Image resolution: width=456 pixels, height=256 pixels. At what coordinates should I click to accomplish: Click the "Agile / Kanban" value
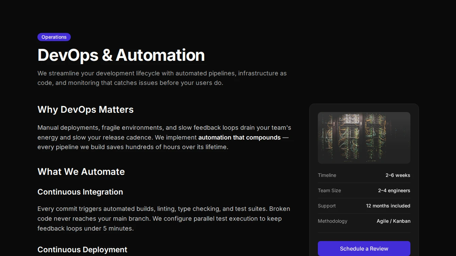pyautogui.click(x=393, y=221)
